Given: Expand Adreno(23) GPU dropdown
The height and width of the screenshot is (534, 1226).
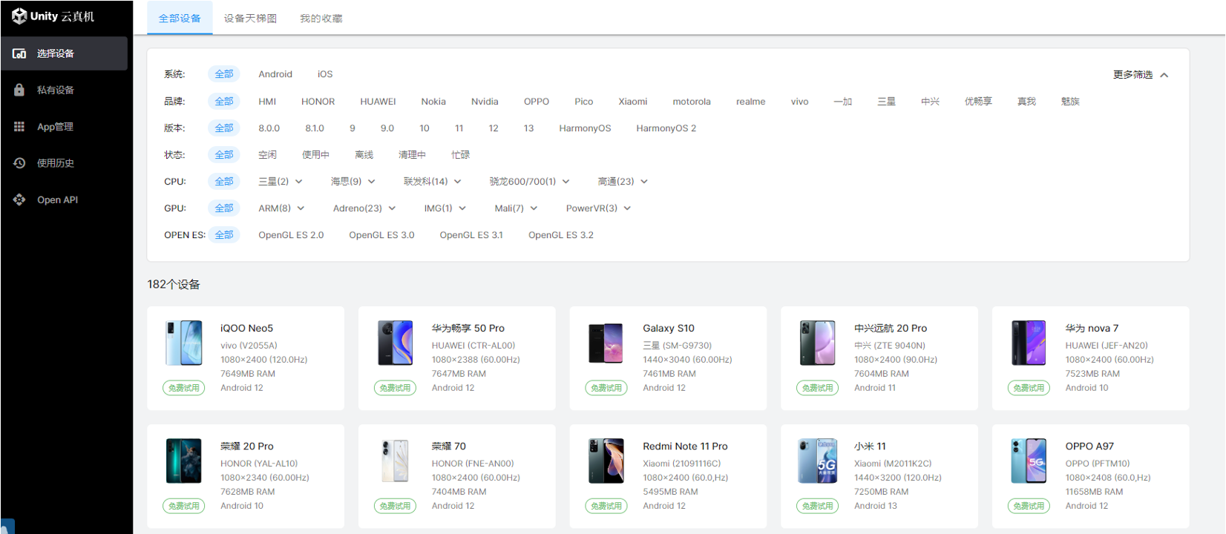Looking at the screenshot, I should [364, 208].
